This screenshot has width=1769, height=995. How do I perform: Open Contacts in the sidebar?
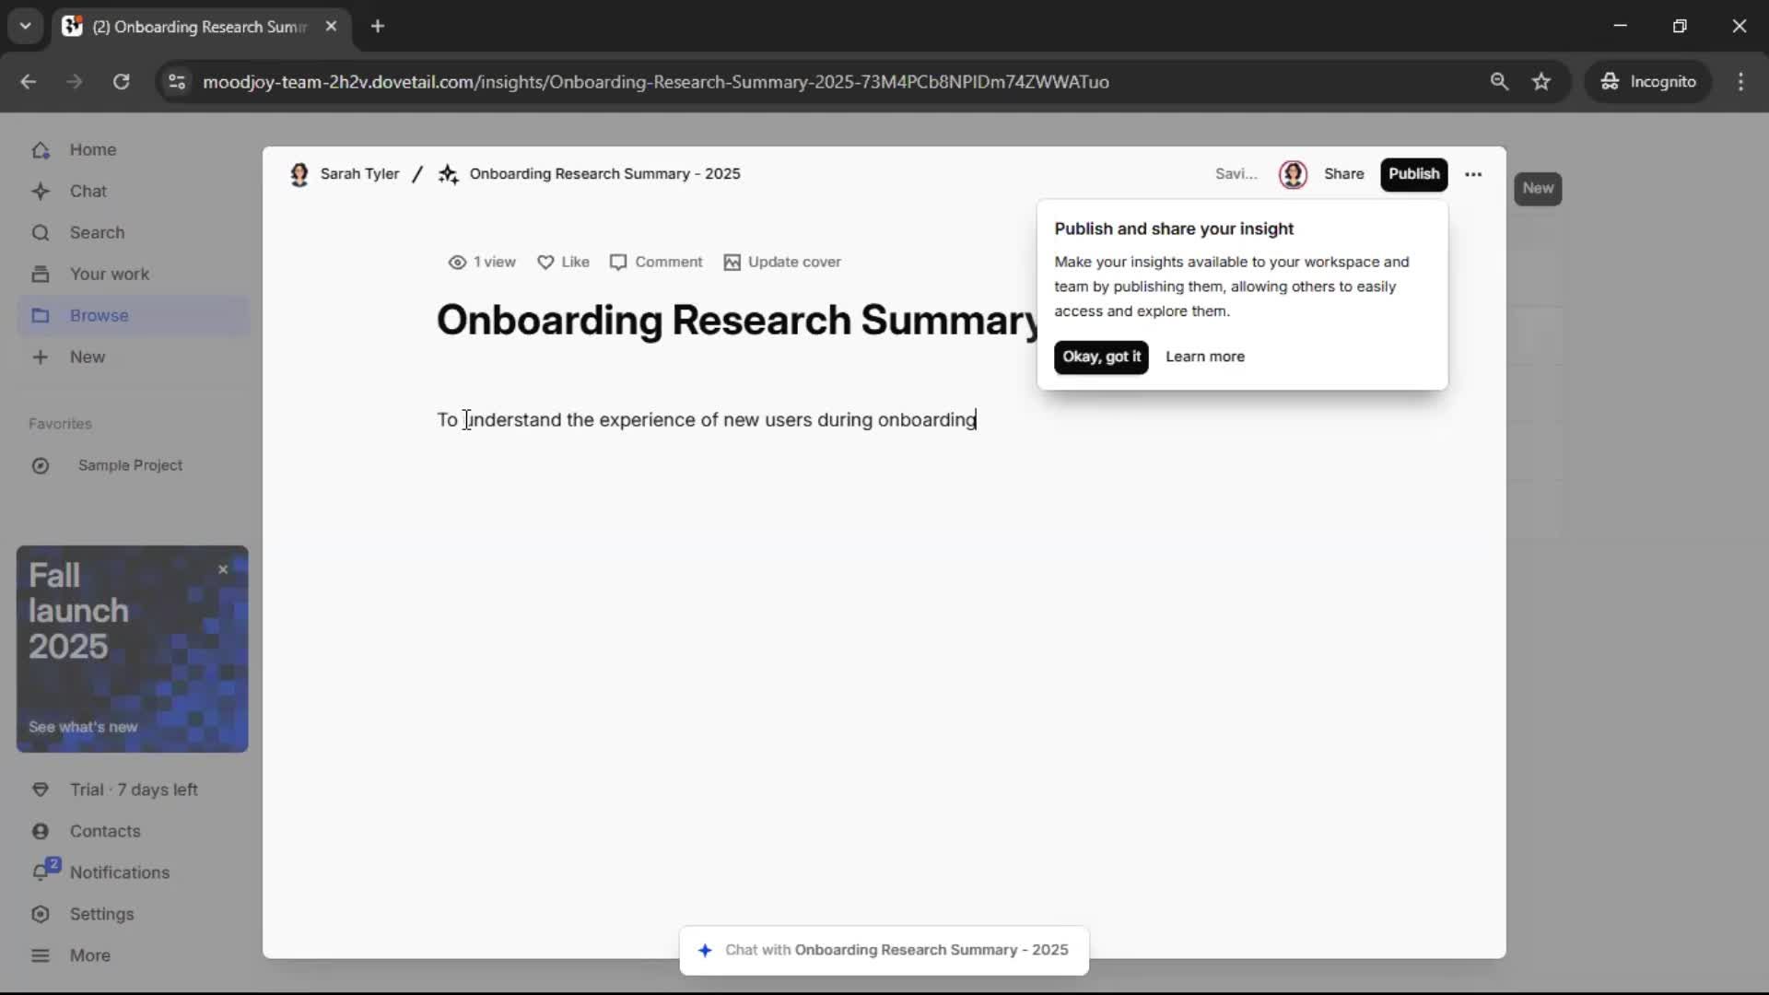point(105,831)
